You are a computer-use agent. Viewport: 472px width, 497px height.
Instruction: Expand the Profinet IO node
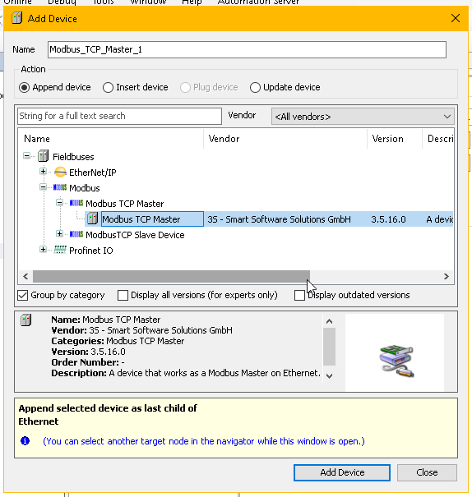coord(43,249)
